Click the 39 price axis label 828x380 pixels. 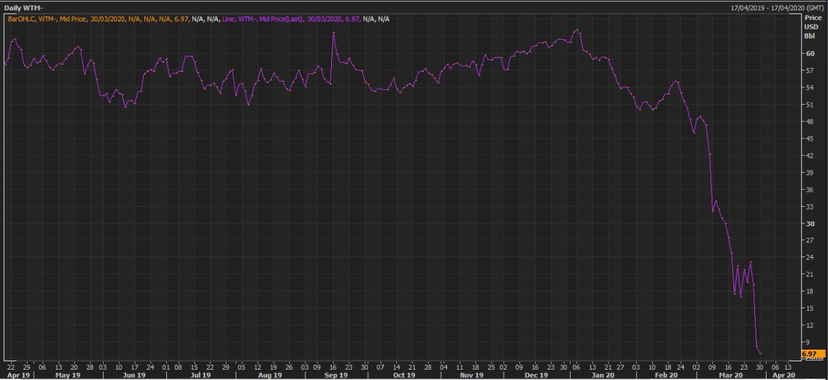coord(809,173)
